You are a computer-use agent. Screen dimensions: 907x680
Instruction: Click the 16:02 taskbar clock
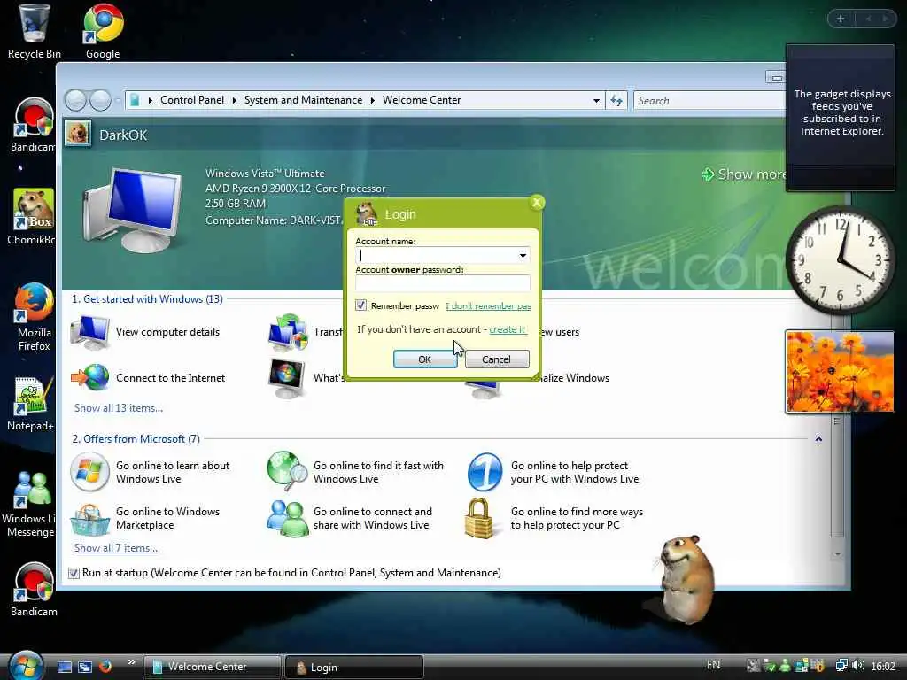coord(883,666)
